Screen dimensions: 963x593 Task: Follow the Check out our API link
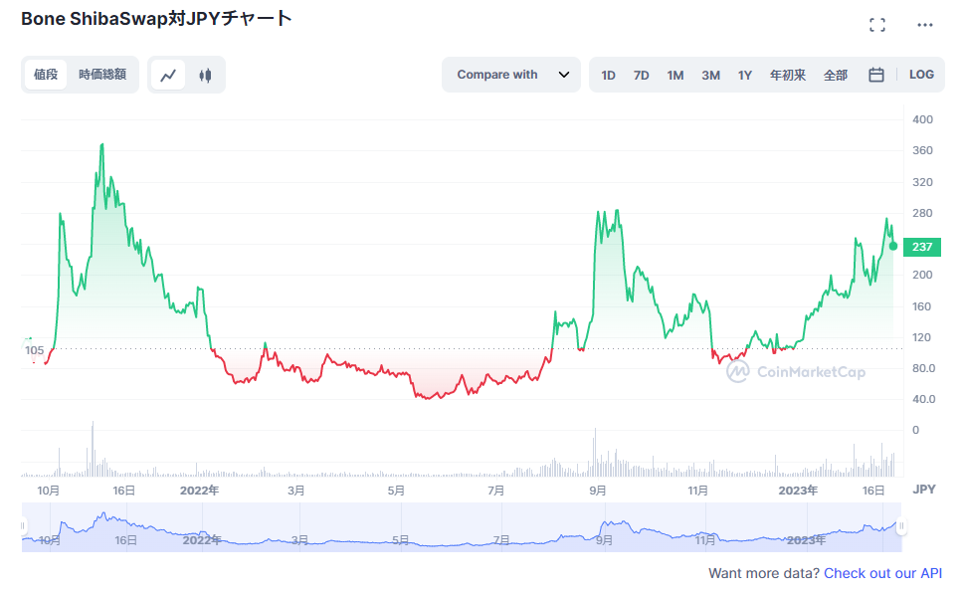click(882, 573)
